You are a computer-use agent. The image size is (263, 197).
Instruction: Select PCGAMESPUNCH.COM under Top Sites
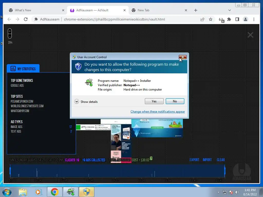pyautogui.click(x=22, y=101)
